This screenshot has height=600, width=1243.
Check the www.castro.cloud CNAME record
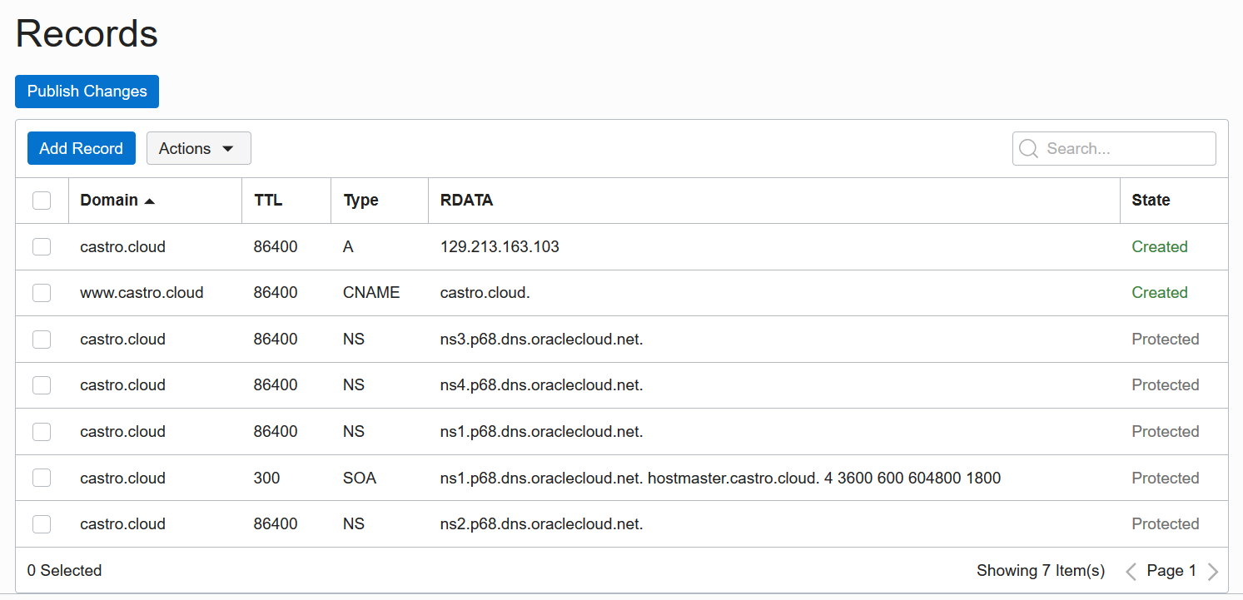42,293
